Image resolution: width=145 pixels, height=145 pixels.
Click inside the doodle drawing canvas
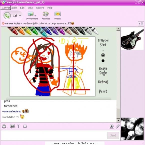click(x=52, y=66)
